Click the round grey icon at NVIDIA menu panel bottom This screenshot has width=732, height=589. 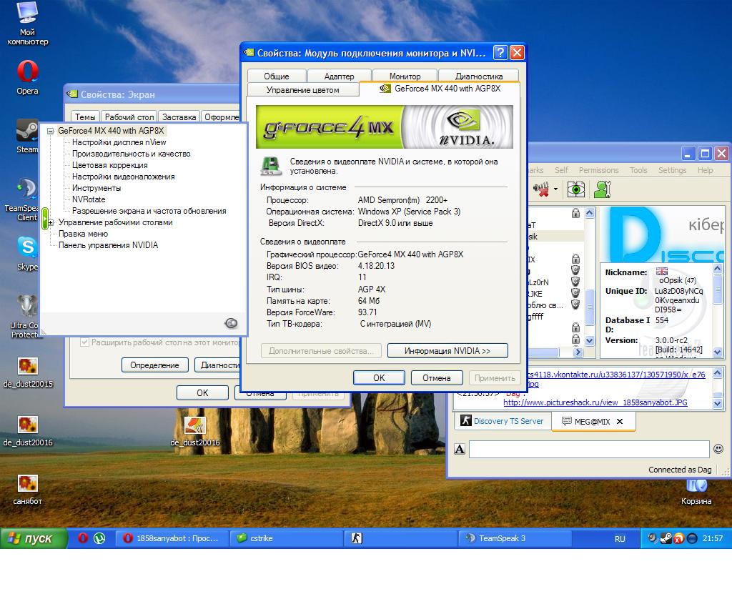pyautogui.click(x=231, y=323)
